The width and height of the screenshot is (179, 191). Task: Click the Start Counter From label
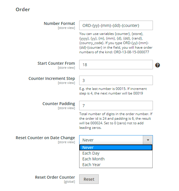coord(56,63)
